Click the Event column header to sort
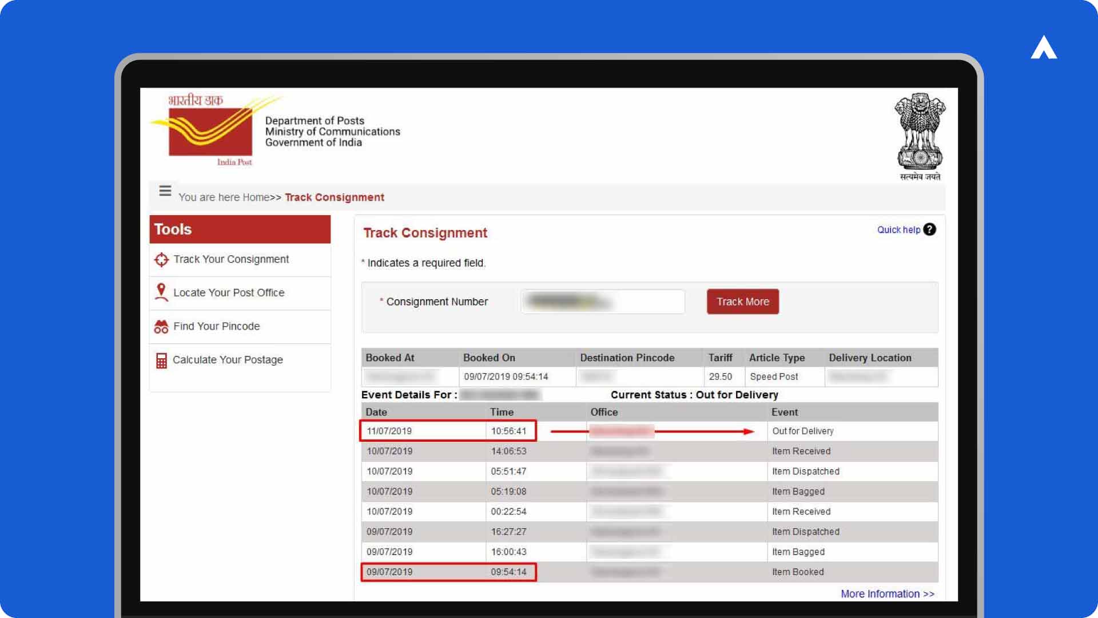The height and width of the screenshot is (618, 1098). [x=785, y=412]
